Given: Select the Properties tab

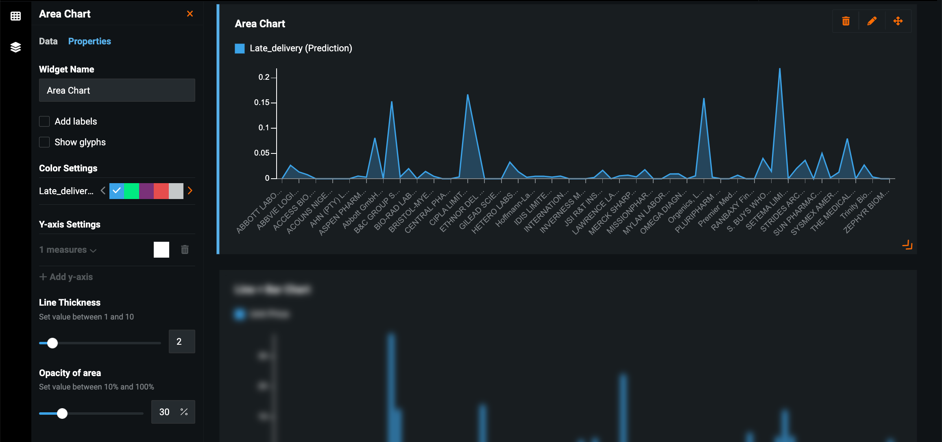Looking at the screenshot, I should [x=89, y=41].
